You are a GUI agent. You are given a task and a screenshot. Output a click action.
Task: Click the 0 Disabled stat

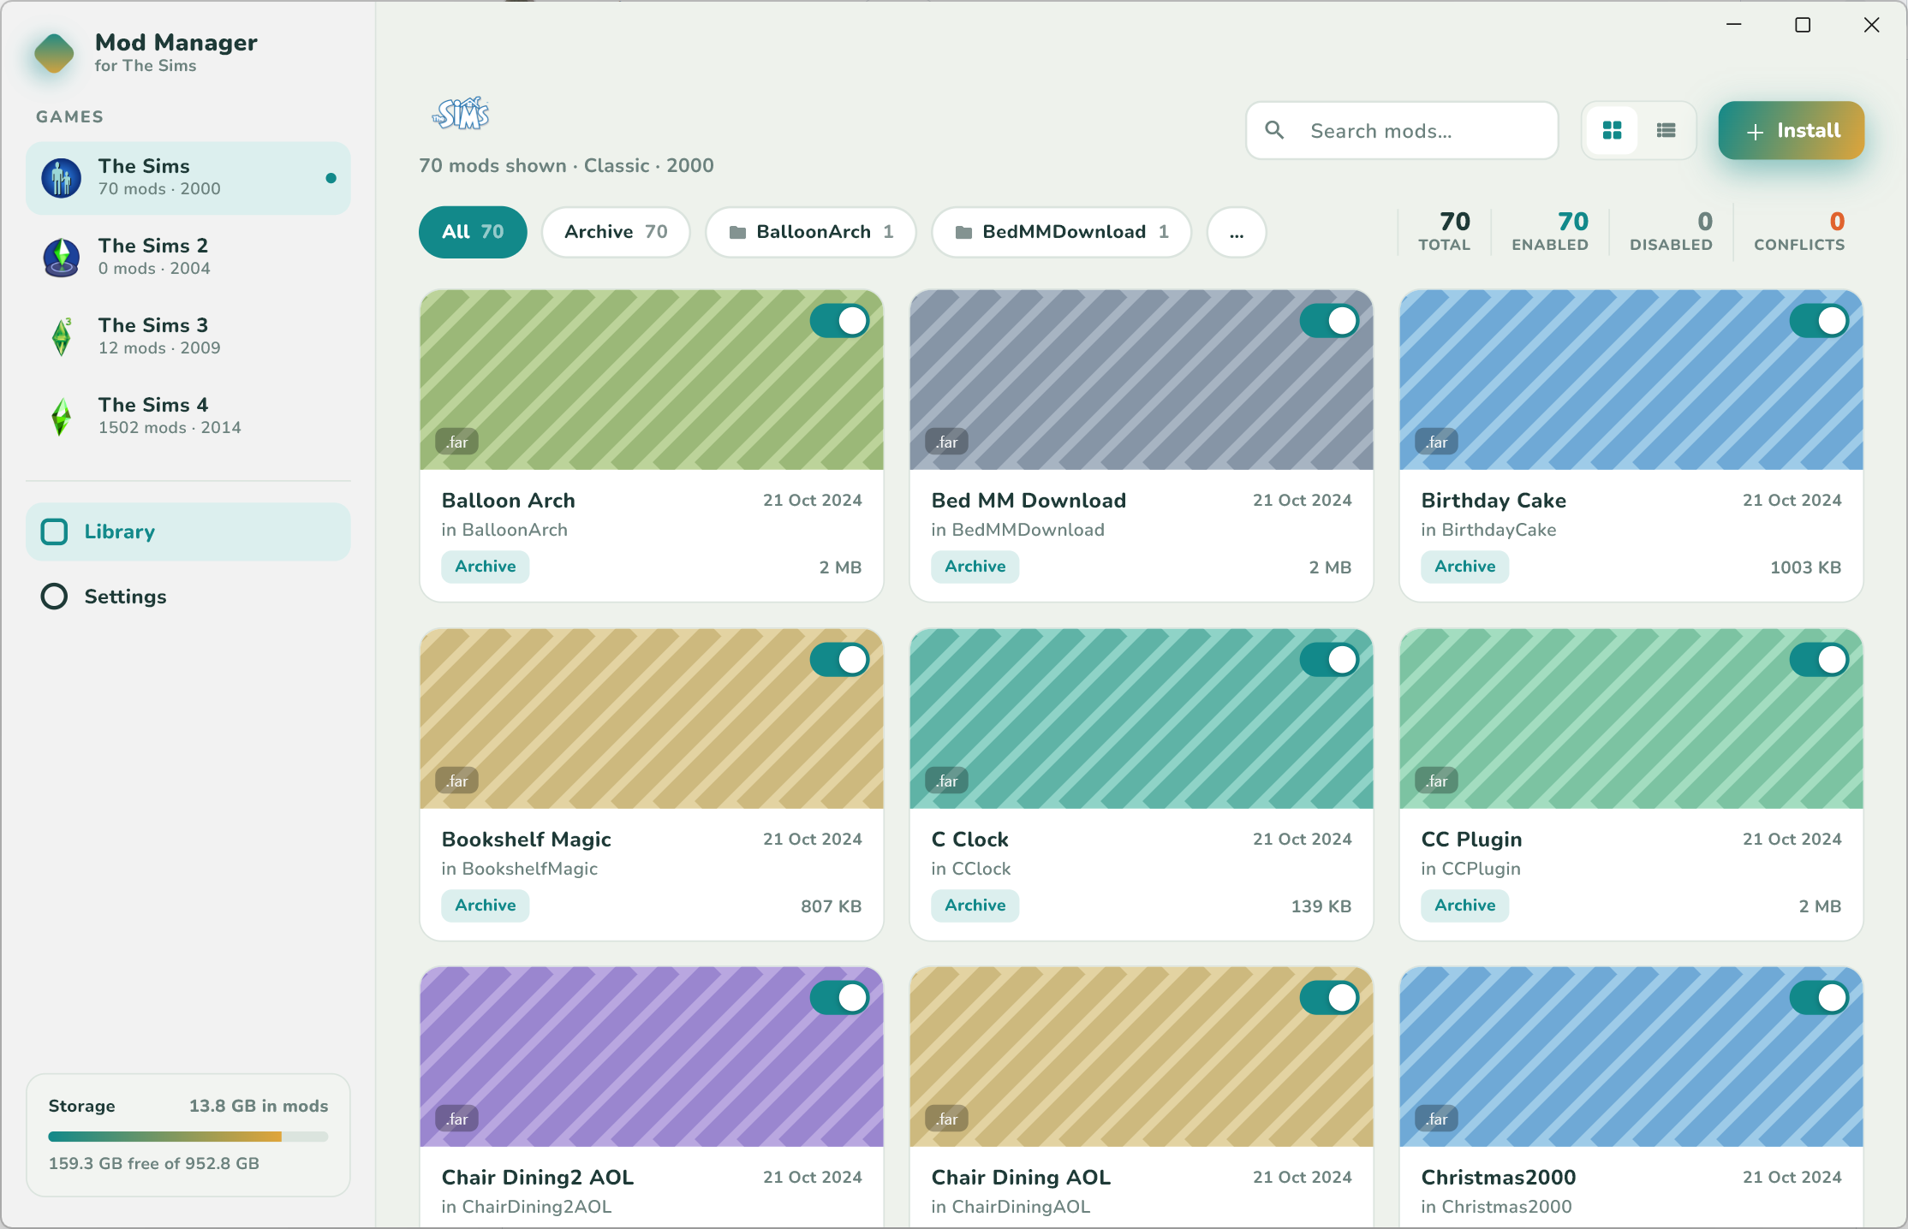coord(1671,232)
